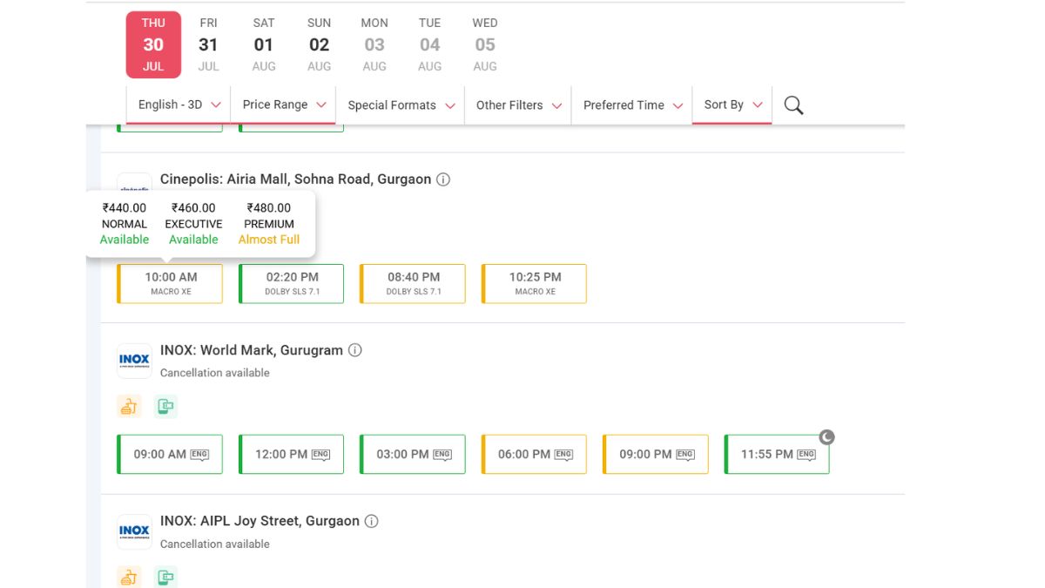This screenshot has width=1045, height=588.
Task: Switch to FRI 31 JUL date
Action: point(208,44)
